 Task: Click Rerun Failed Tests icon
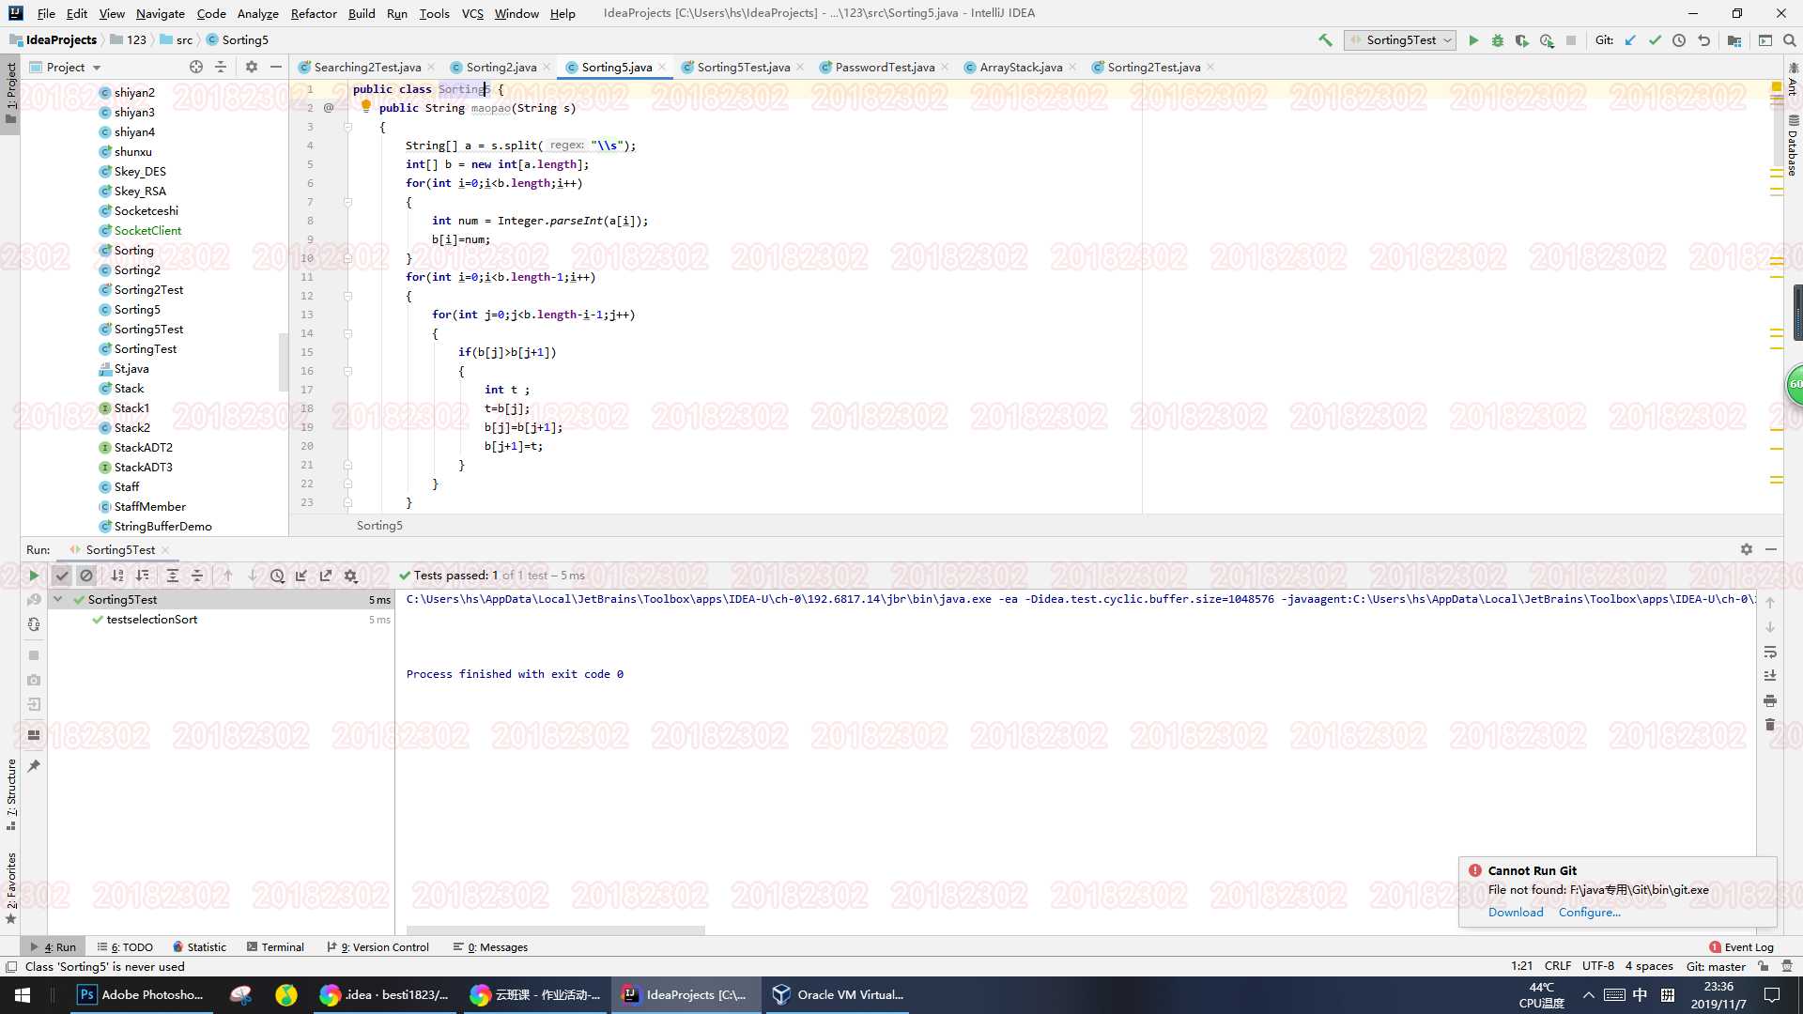(x=34, y=600)
